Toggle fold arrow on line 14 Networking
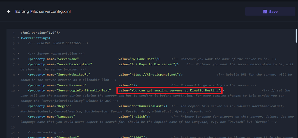298x138 pixels. 18,132
